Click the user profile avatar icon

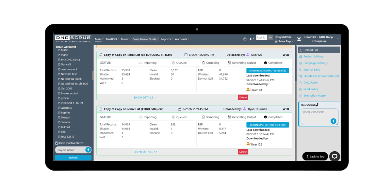(299, 39)
